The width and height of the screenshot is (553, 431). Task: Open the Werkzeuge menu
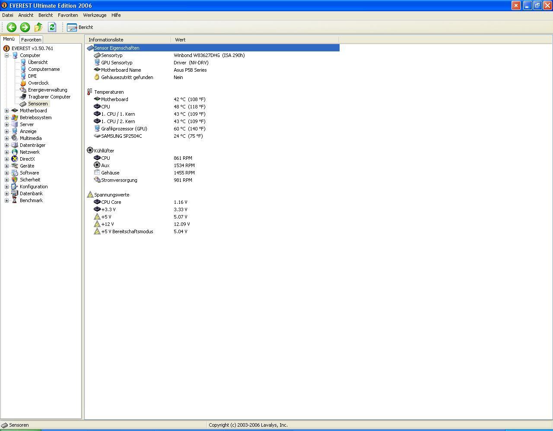point(95,15)
